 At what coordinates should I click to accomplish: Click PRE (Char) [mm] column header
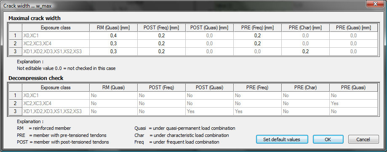point(306,28)
